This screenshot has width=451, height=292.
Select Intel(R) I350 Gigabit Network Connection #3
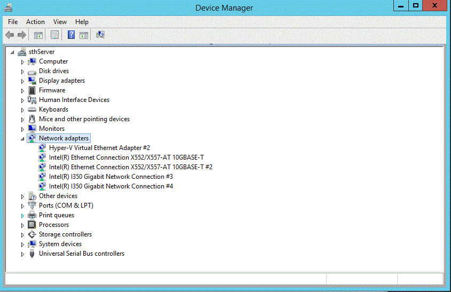click(x=110, y=177)
